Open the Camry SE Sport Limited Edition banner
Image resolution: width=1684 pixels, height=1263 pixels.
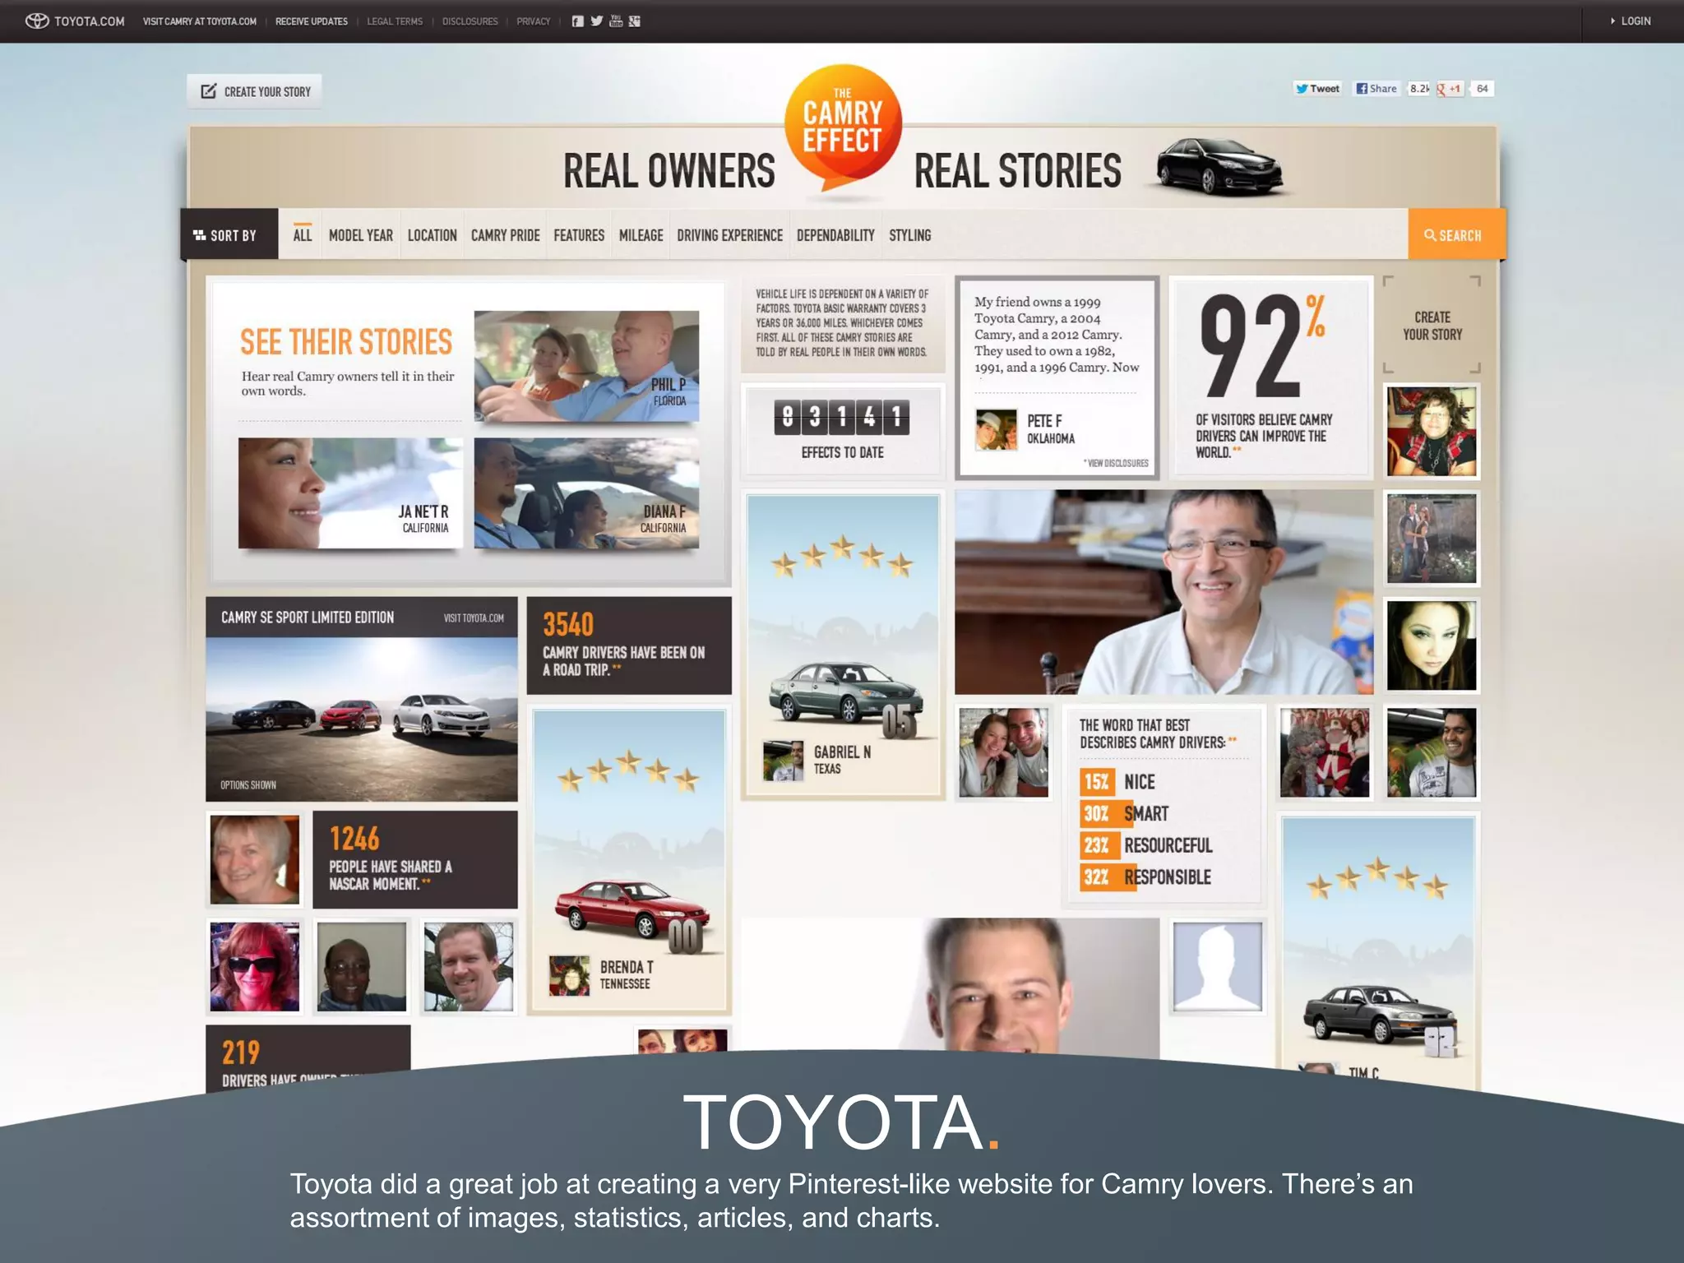(362, 699)
